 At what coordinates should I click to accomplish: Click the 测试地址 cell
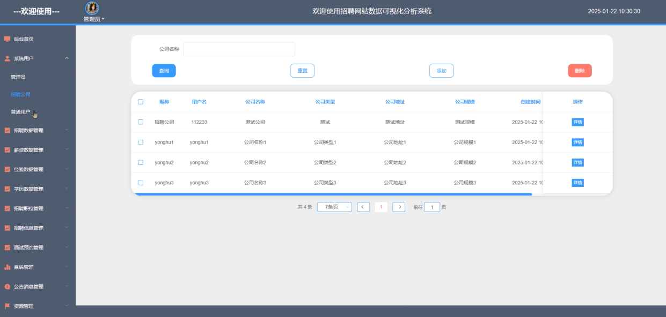pos(395,122)
